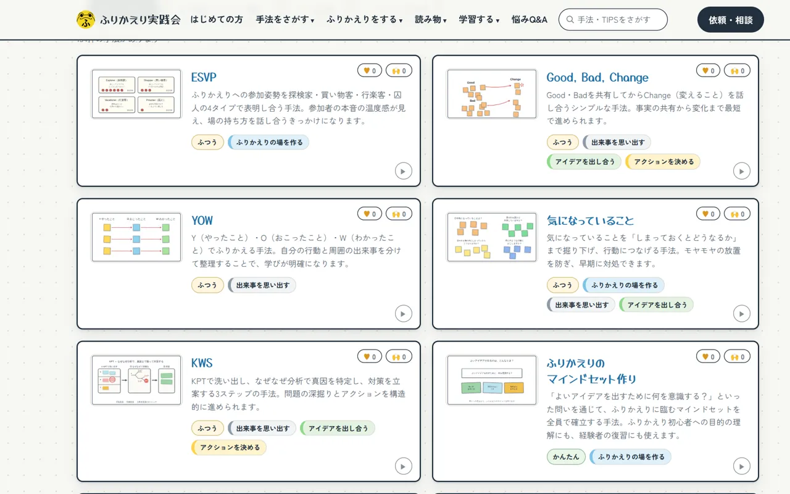
Task: Select ふりかえりの場を作る tag on 気になっていること
Action: [624, 285]
